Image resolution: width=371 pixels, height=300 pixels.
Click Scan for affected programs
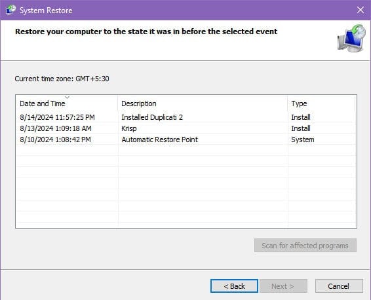[x=305, y=246]
